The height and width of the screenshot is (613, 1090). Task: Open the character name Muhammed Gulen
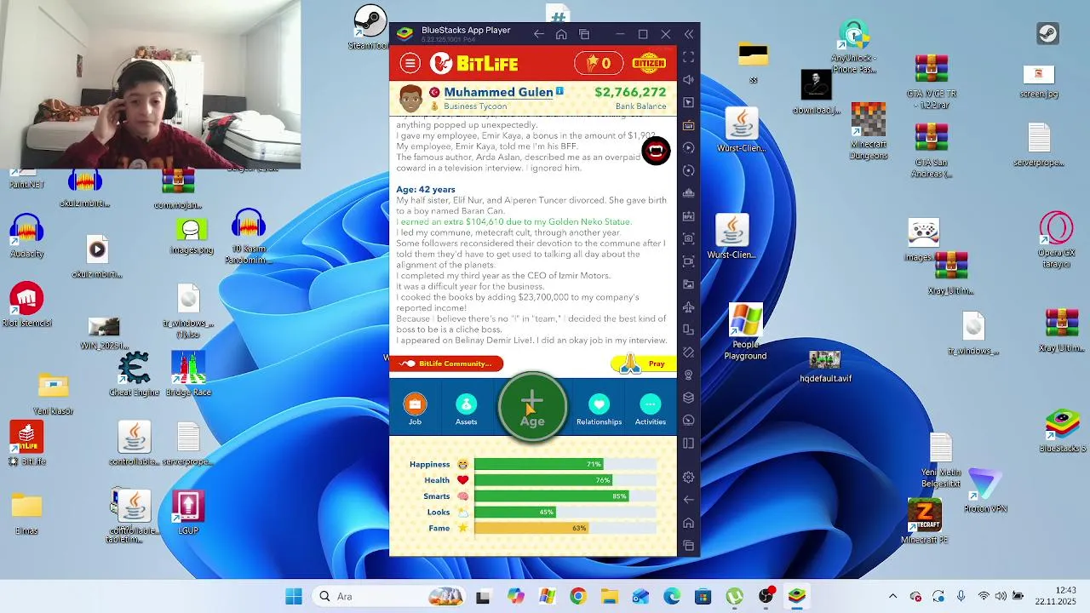click(x=498, y=92)
